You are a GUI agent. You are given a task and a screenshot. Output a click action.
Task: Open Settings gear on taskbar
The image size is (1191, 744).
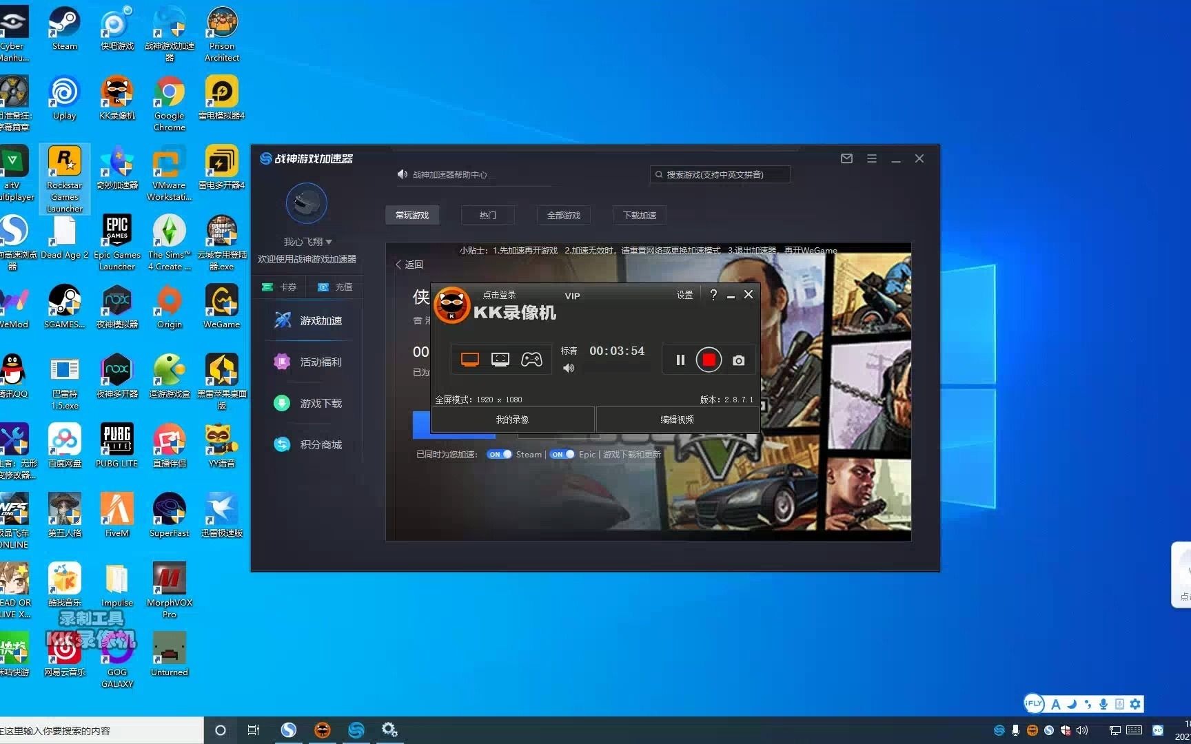click(389, 730)
